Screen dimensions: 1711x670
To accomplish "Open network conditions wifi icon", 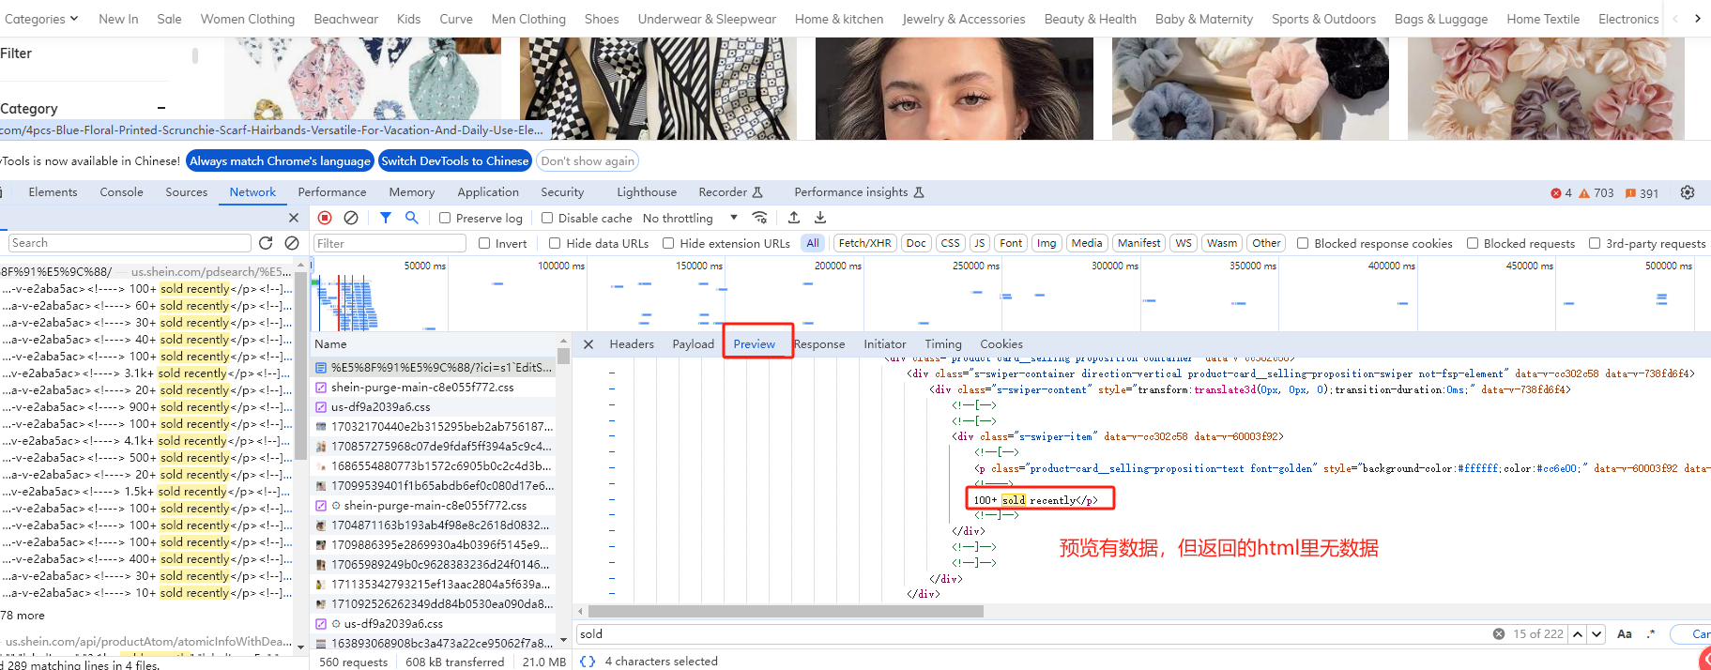I will pyautogui.click(x=760, y=218).
